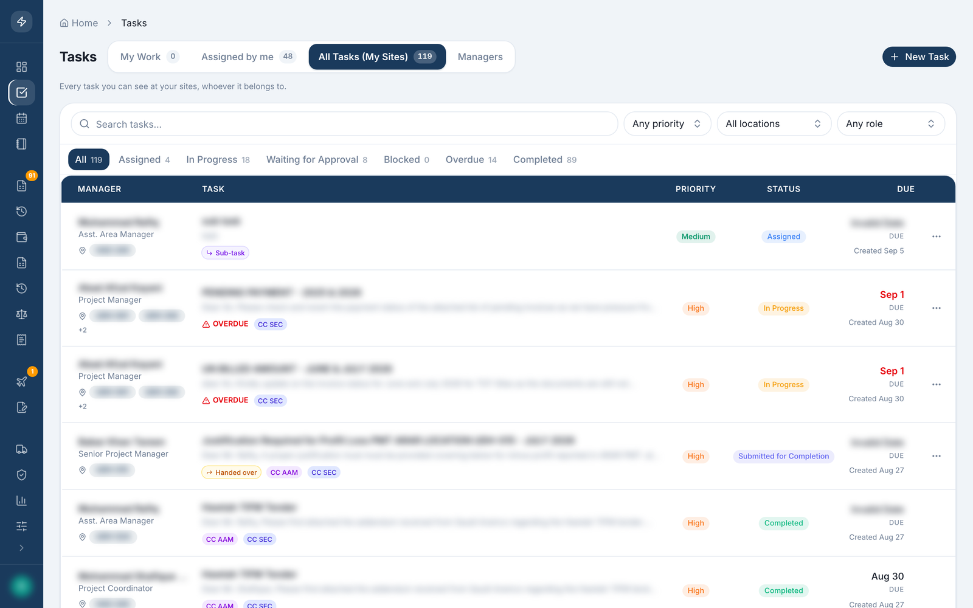The height and width of the screenshot is (608, 973).
Task: Filter by Overdue 14 status
Action: [471, 159]
